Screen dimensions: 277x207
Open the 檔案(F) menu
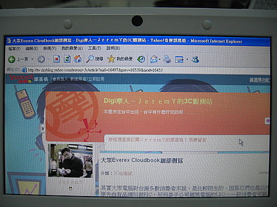[14, 49]
